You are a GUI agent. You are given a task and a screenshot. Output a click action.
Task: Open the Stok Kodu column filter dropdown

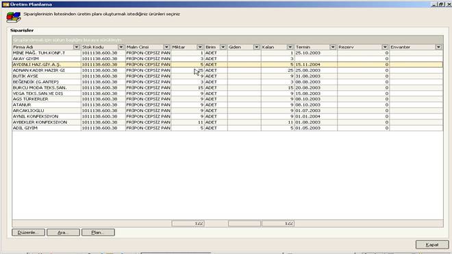pyautogui.click(x=121, y=47)
